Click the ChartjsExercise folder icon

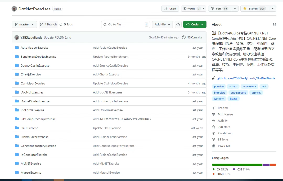coord(17,74)
